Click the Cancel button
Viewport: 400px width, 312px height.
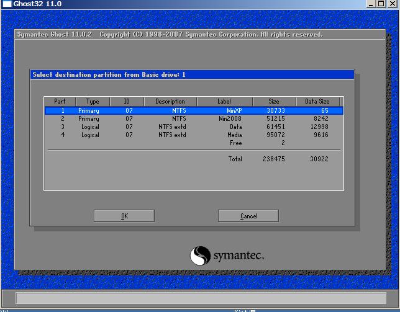pyautogui.click(x=248, y=216)
